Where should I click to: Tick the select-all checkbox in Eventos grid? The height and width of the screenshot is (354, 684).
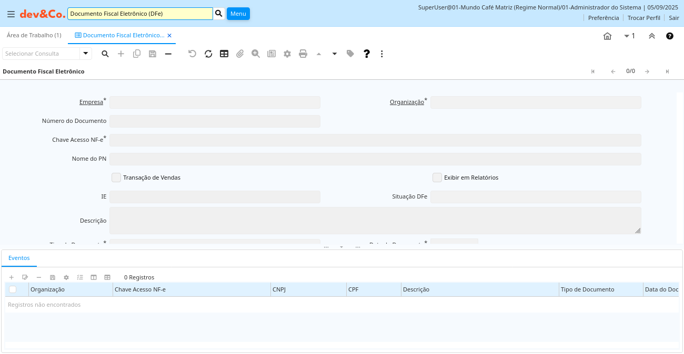point(13,289)
